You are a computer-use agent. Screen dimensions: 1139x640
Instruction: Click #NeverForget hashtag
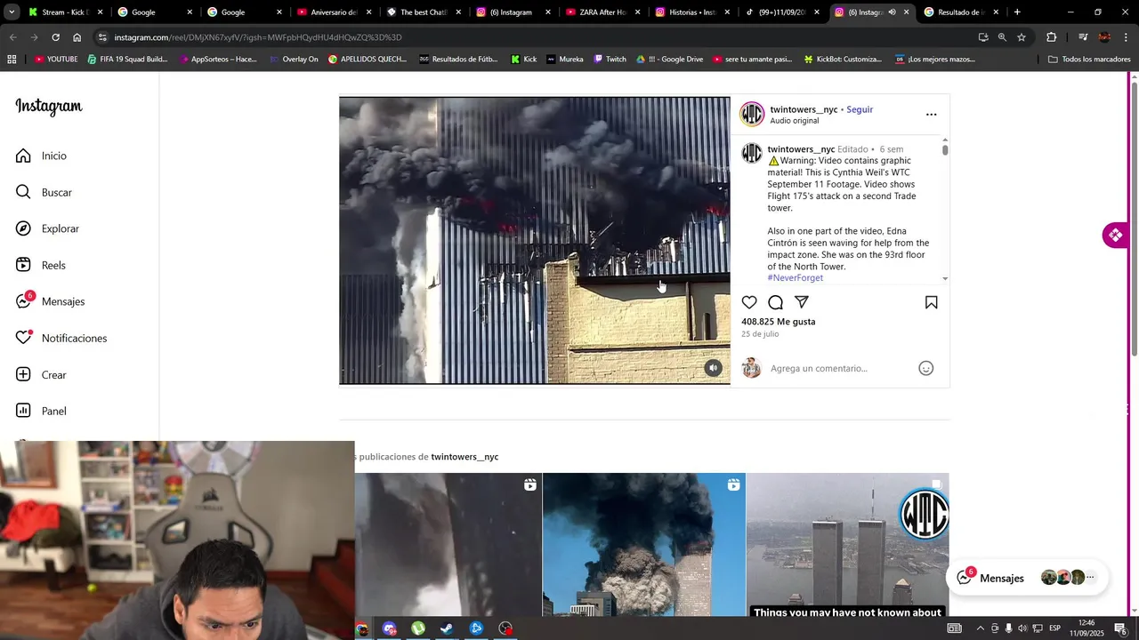[x=795, y=278]
